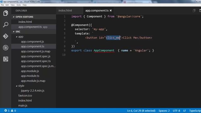Select the app.component.ts editor tab

(97, 10)
